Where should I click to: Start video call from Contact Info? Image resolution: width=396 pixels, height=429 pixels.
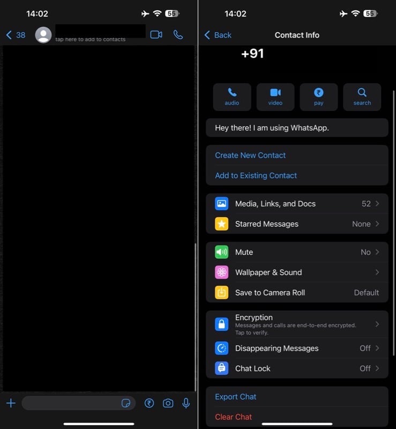275,97
